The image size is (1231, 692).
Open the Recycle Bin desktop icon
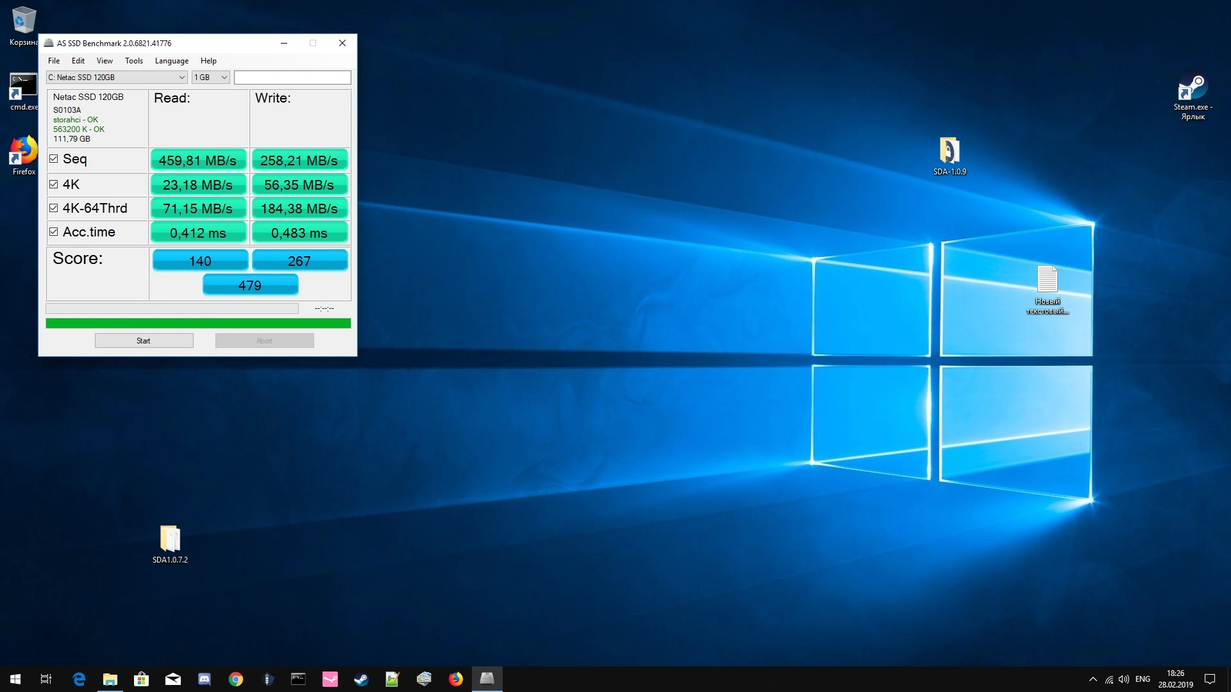click(23, 26)
